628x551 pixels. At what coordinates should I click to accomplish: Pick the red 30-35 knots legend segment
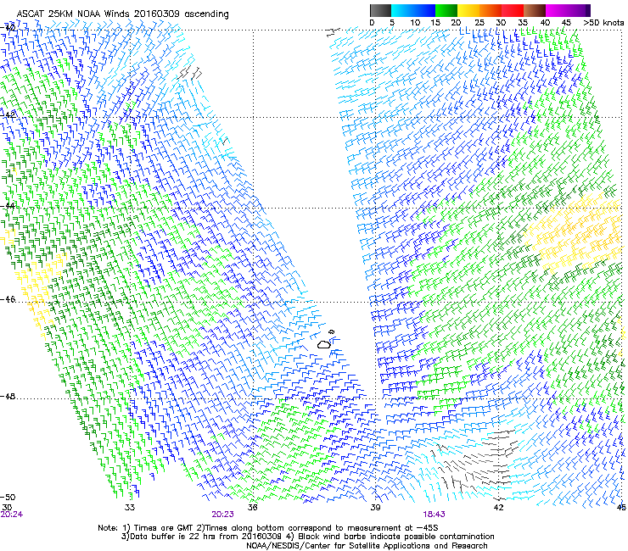tap(513, 10)
